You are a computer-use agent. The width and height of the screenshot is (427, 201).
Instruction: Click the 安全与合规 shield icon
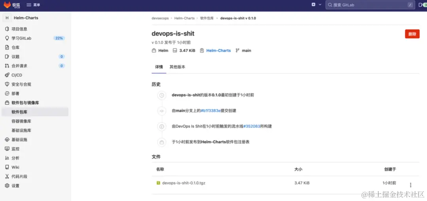coord(7,85)
